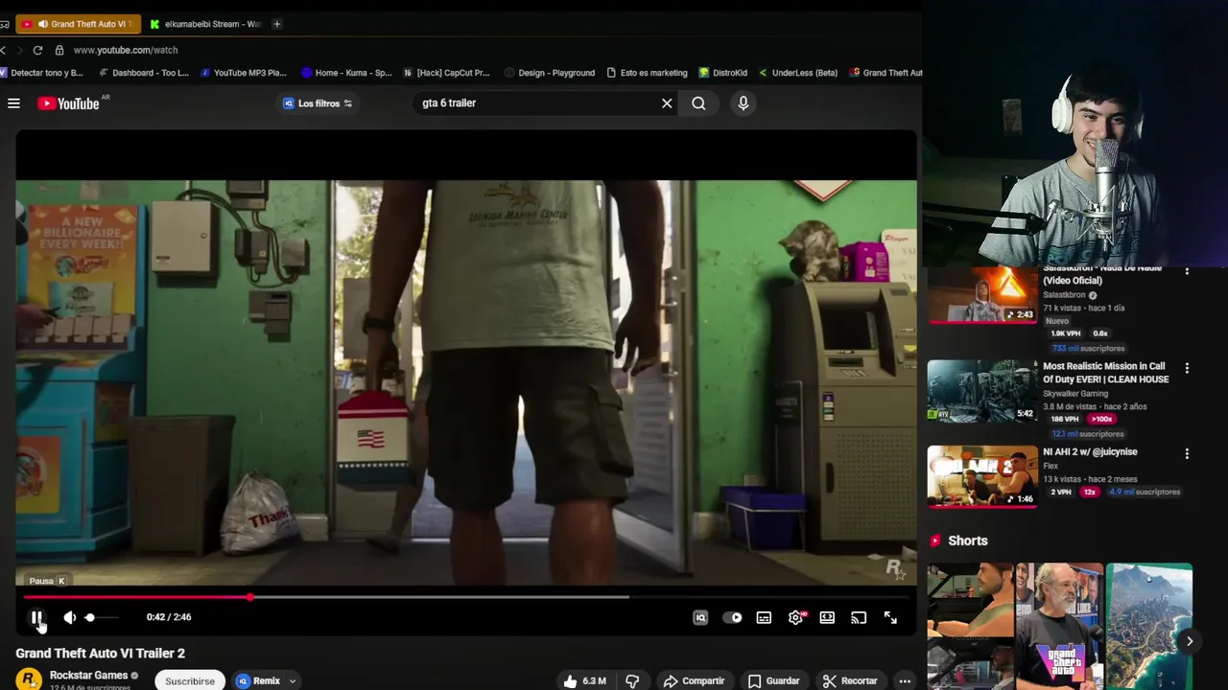Click Suscribirse button

[190, 680]
